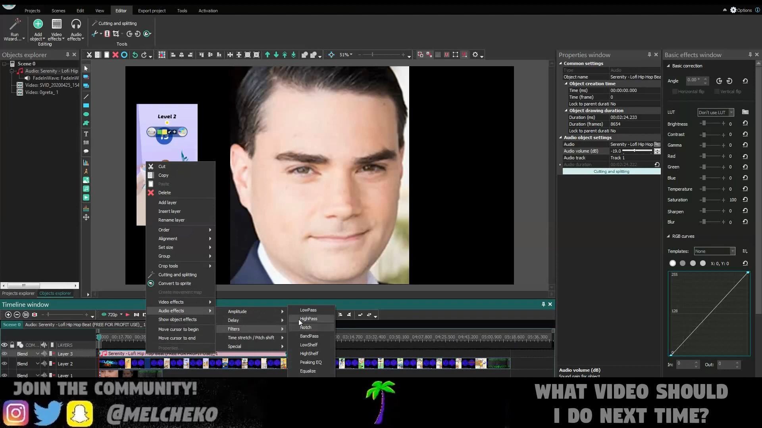Click the undo arrow in canvas toolbar
Screen dimensions: 762x428
click(x=135, y=55)
